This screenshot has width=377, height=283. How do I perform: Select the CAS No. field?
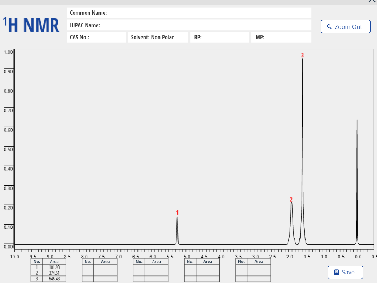[x=96, y=37]
